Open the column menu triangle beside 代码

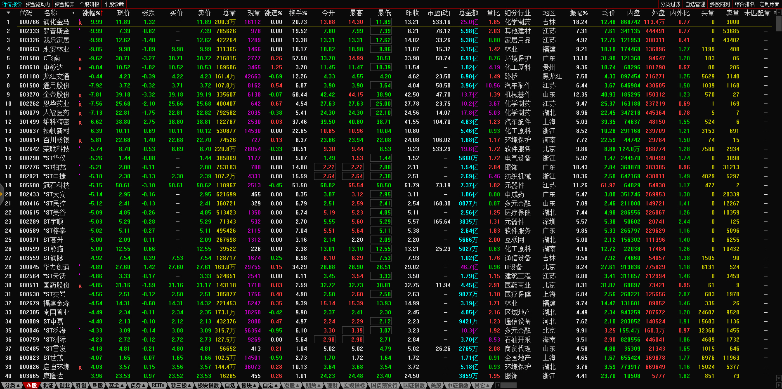[8, 13]
